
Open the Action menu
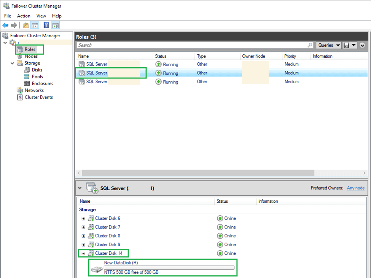pos(24,16)
